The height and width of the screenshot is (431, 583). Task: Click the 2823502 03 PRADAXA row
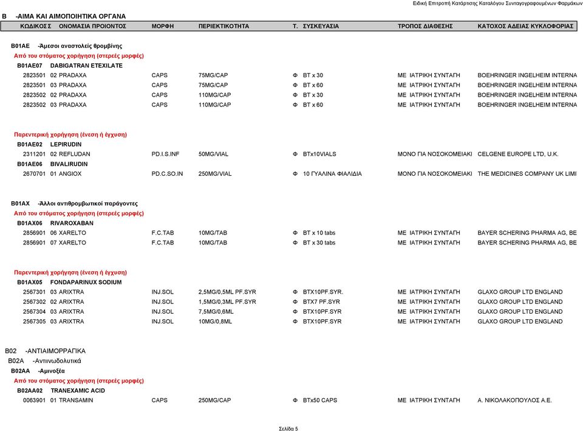click(300, 105)
